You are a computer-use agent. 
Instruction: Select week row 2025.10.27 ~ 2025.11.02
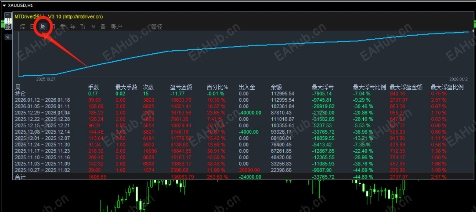pos(42,170)
